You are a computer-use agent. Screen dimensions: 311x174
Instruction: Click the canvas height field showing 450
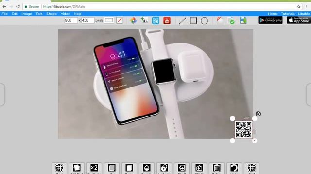pyautogui.click(x=88, y=20)
